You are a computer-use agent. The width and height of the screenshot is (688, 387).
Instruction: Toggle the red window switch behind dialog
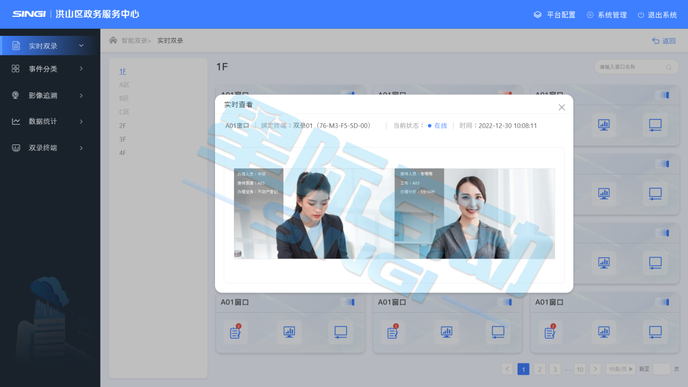coord(505,93)
